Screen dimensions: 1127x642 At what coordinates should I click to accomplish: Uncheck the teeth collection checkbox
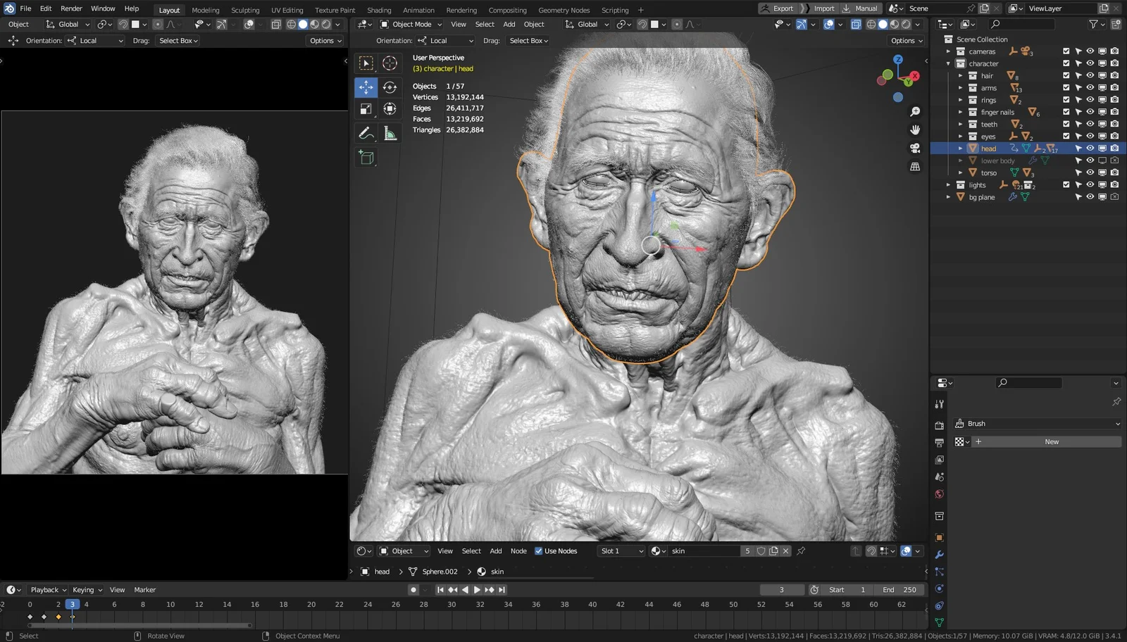[x=1066, y=124]
